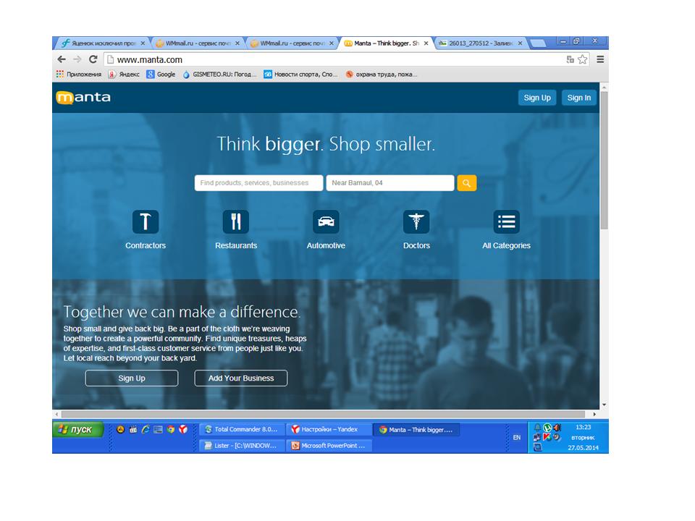The image size is (695, 521).
Task: Click the Think bigger. Shop smaller. headline
Action: tap(326, 144)
